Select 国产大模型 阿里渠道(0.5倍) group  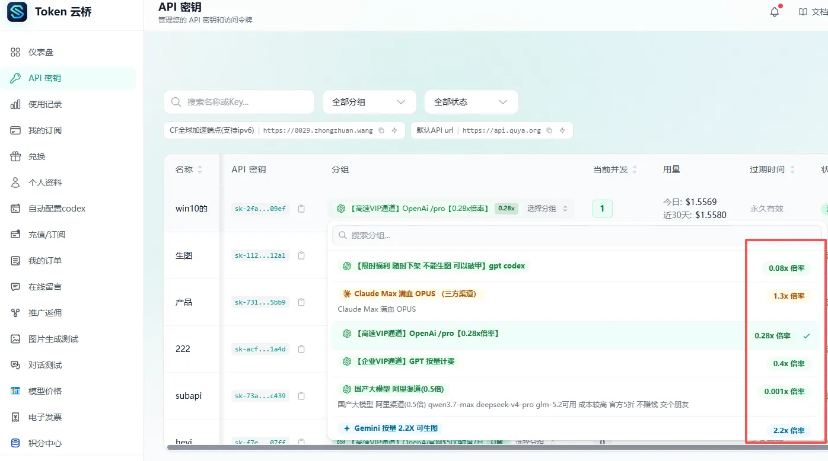click(x=574, y=396)
